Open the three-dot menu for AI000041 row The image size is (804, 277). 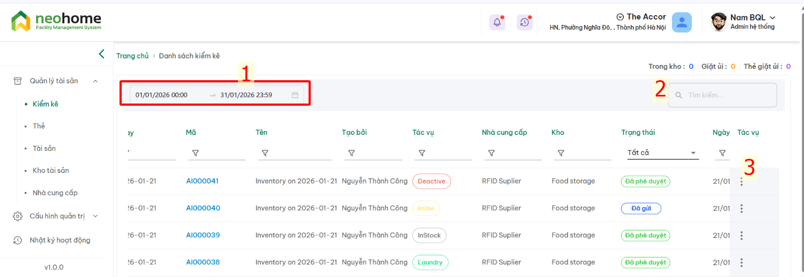pos(742,182)
